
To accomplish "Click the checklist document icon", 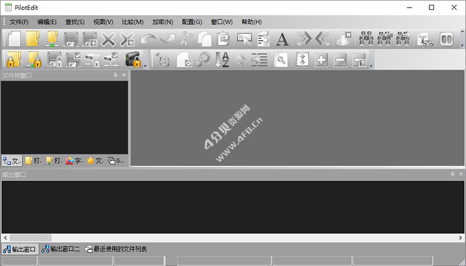I will 263,39.
